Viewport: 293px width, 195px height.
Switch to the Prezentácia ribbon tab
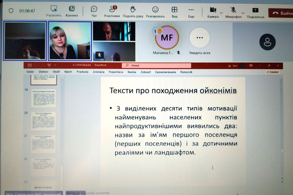(x=116, y=72)
